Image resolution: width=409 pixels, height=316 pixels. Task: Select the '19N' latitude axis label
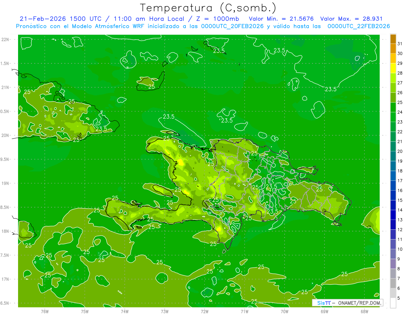pyautogui.click(x=5, y=183)
